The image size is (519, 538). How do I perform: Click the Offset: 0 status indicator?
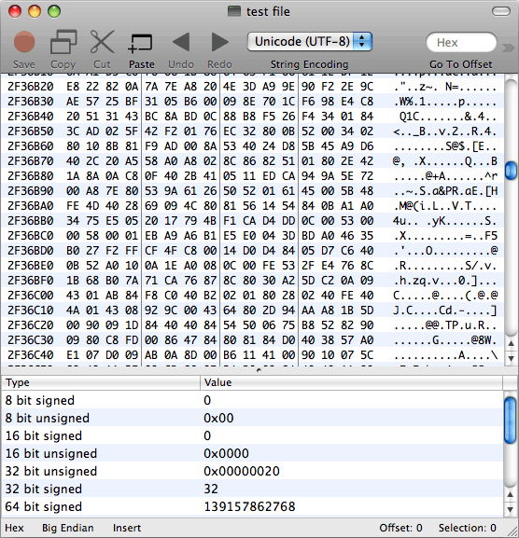400,528
